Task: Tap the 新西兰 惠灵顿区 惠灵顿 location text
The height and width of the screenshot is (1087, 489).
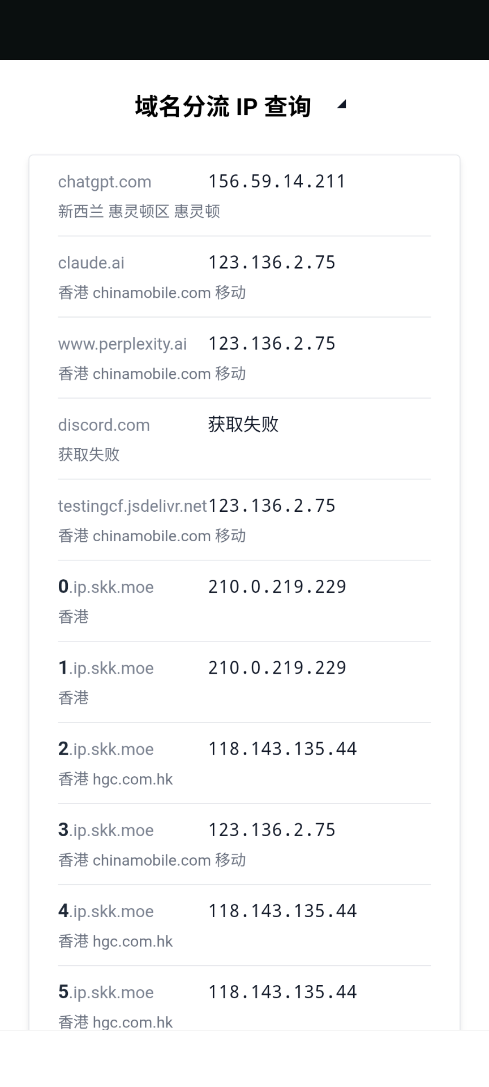Action: [x=139, y=212]
